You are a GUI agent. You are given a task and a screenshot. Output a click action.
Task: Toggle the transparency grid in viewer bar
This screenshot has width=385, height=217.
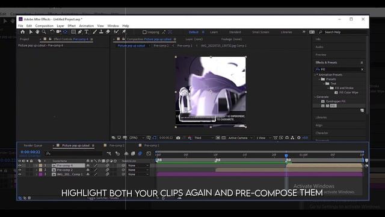tap(223, 138)
